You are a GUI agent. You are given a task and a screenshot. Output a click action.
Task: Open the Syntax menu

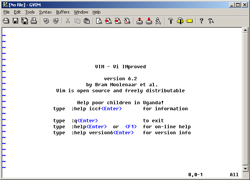point(45,12)
